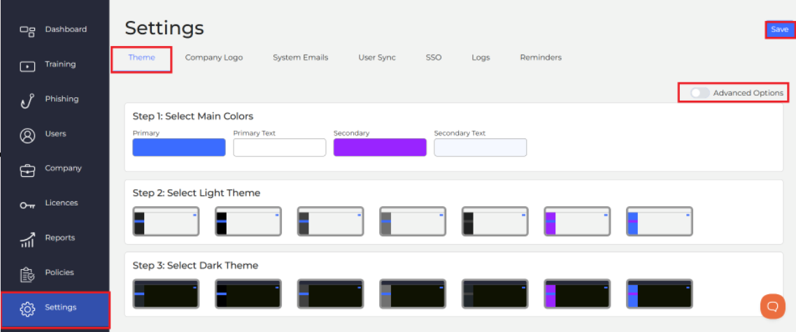This screenshot has width=796, height=332.
Task: Select third light theme thumbnail, gray sidebar
Action: coord(330,222)
